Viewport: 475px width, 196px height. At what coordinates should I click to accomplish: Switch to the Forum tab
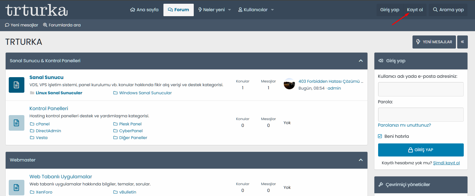coord(178,9)
